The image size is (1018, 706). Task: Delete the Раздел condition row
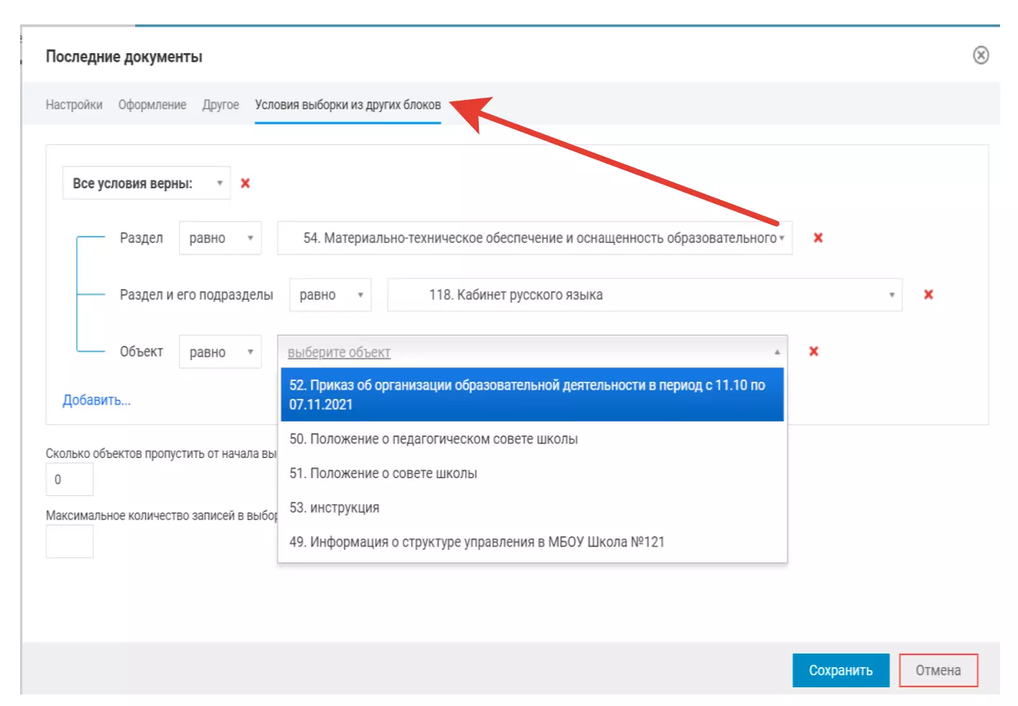(817, 238)
